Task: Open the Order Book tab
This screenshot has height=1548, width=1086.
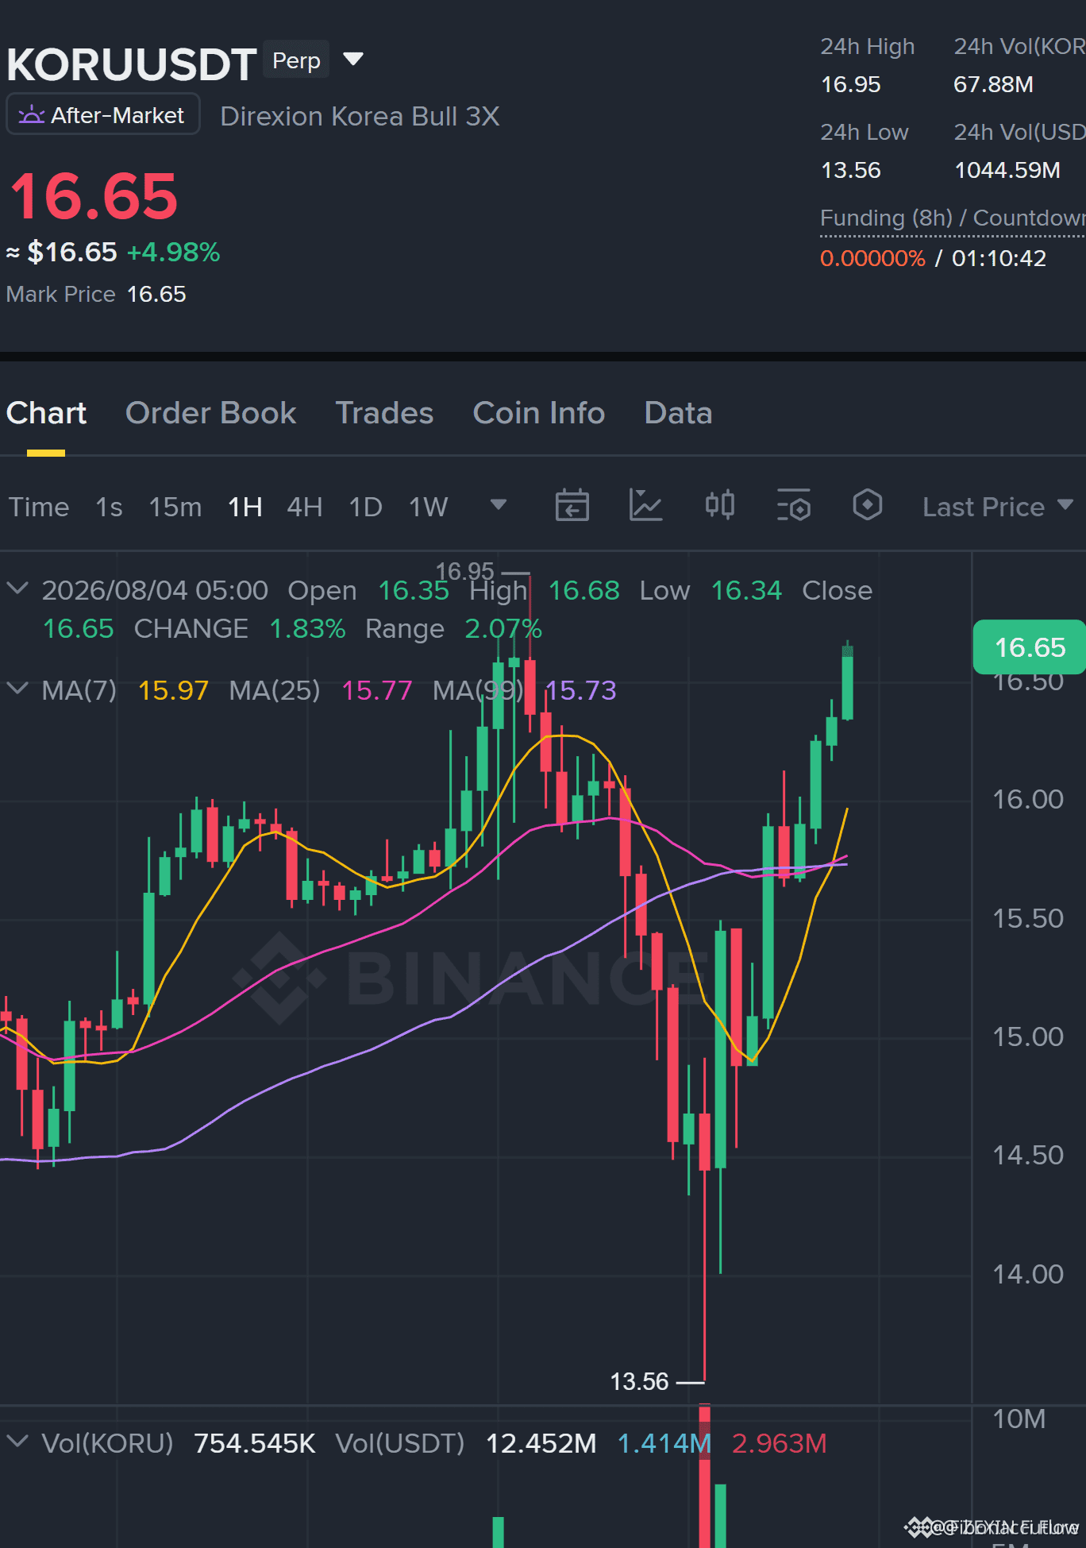Action: coord(210,413)
